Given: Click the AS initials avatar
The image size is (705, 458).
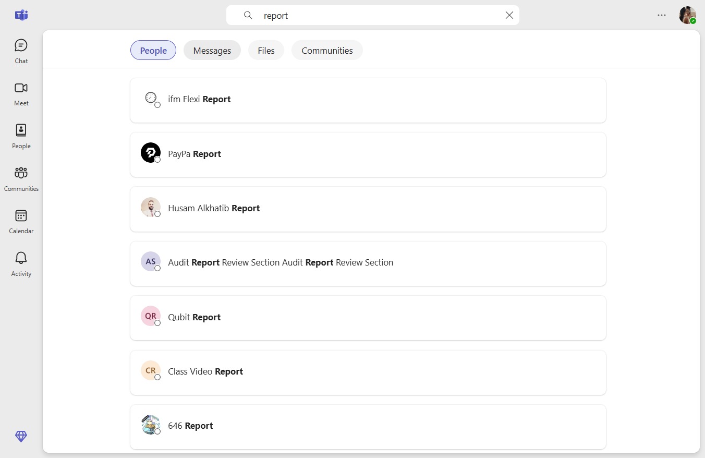Looking at the screenshot, I should 151,261.
